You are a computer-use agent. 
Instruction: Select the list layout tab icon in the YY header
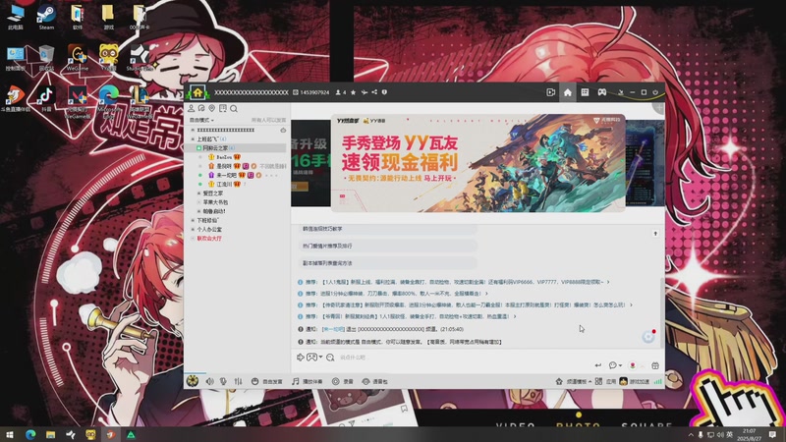pyautogui.click(x=585, y=92)
